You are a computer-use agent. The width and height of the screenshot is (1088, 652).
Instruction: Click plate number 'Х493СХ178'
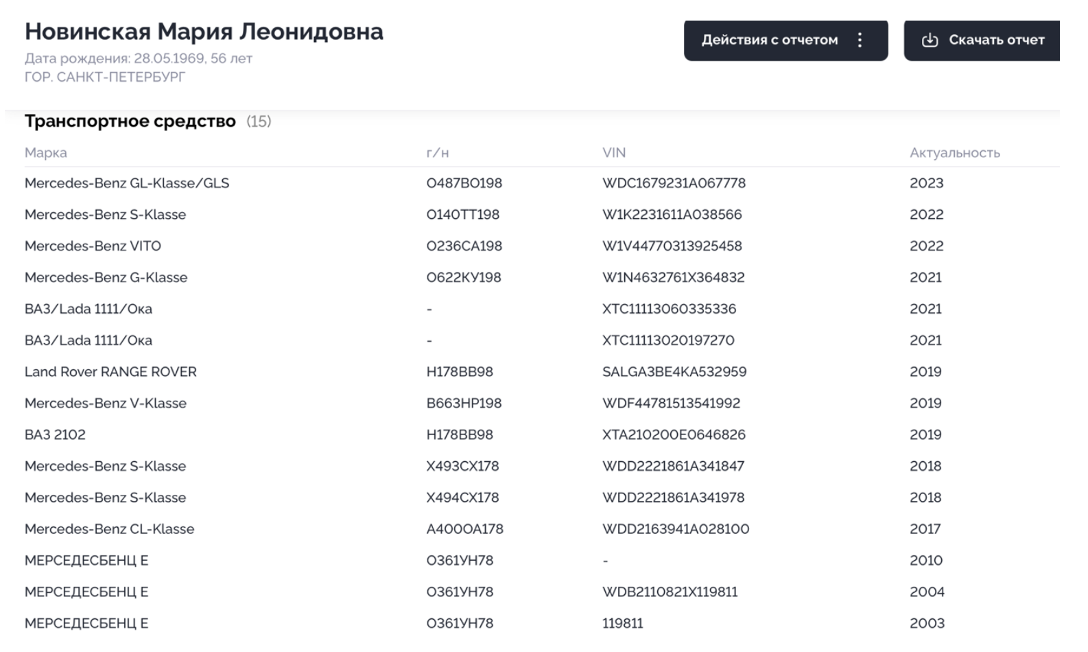[x=463, y=467]
